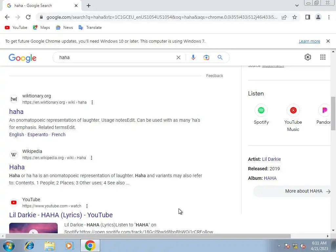Click the wiktionary favicon
Image resolution: width=336 pixels, height=252 pixels.
click(14, 99)
